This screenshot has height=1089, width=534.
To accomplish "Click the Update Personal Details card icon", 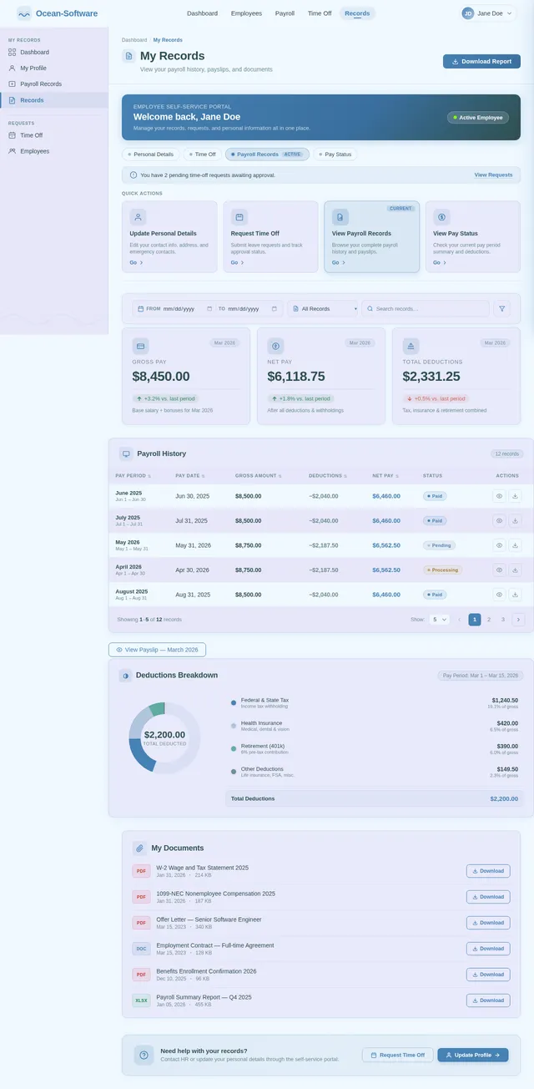I will pyautogui.click(x=139, y=217).
